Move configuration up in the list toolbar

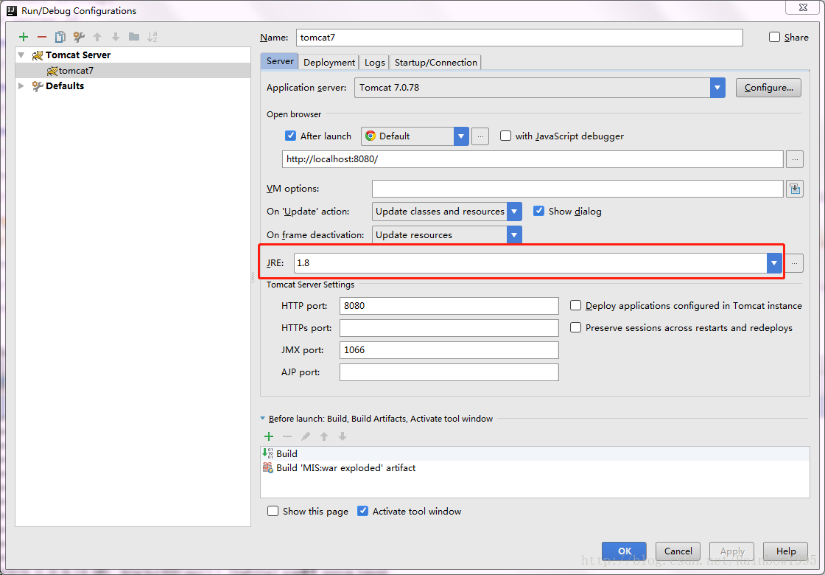click(x=97, y=37)
